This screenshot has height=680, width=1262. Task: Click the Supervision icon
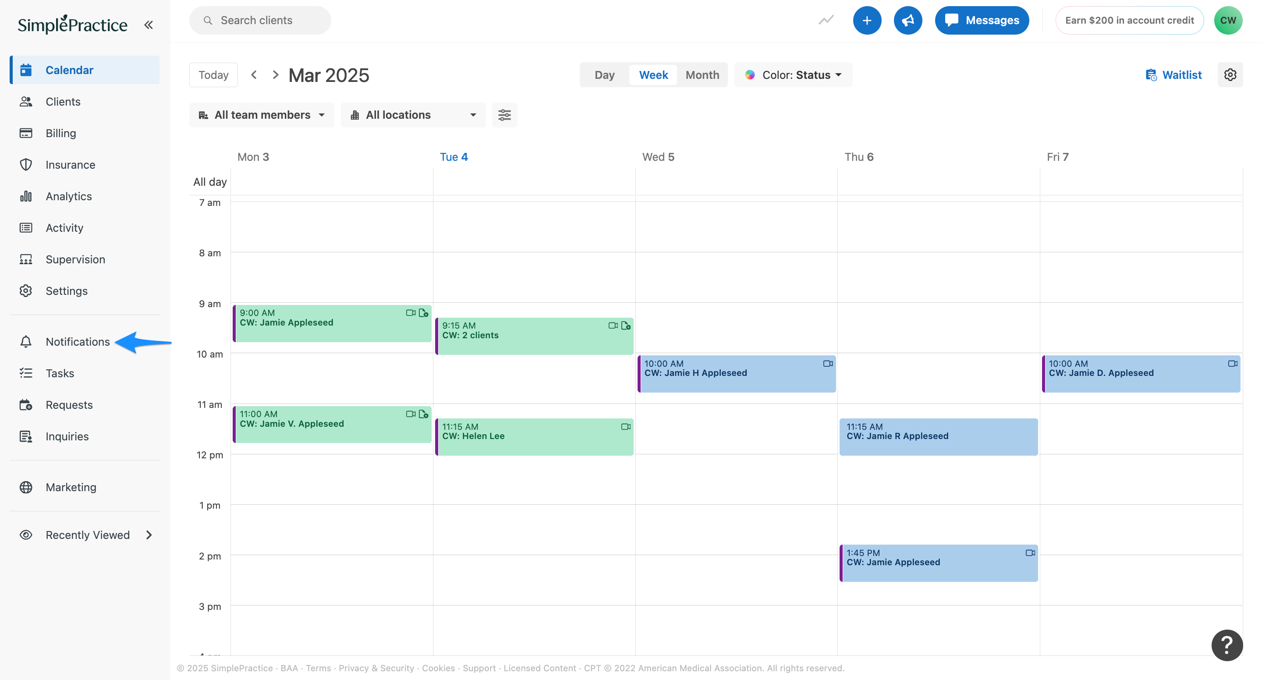pyautogui.click(x=26, y=259)
